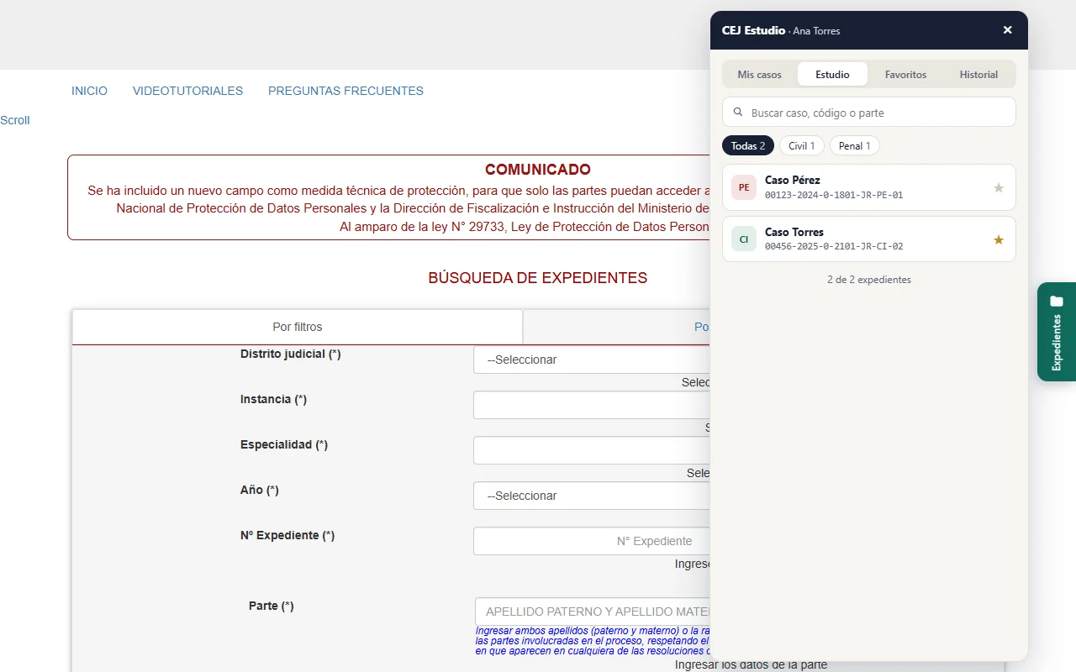Click code 00123-2024-0-1801-JR-PE-01
This screenshot has height=672, width=1076.
pyautogui.click(x=834, y=195)
